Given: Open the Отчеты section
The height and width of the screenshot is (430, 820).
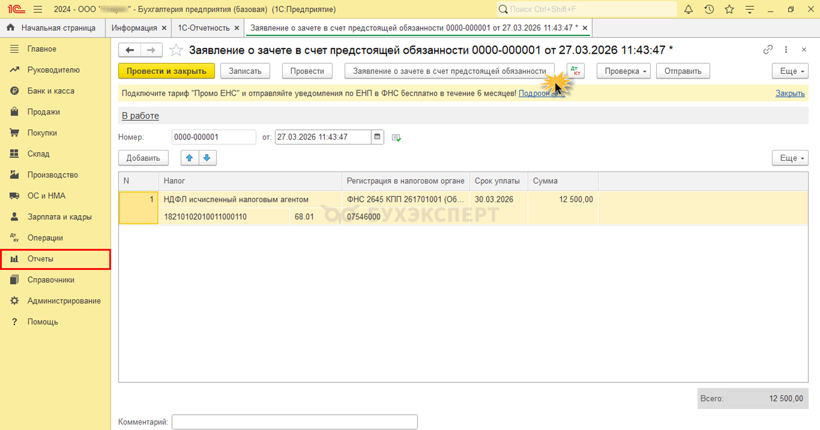Looking at the screenshot, I should [x=55, y=259].
